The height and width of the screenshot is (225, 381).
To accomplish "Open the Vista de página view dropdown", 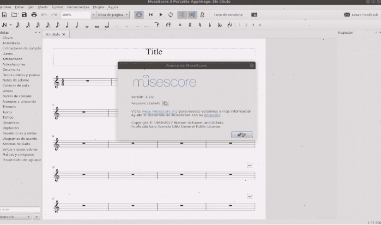I will (113, 15).
